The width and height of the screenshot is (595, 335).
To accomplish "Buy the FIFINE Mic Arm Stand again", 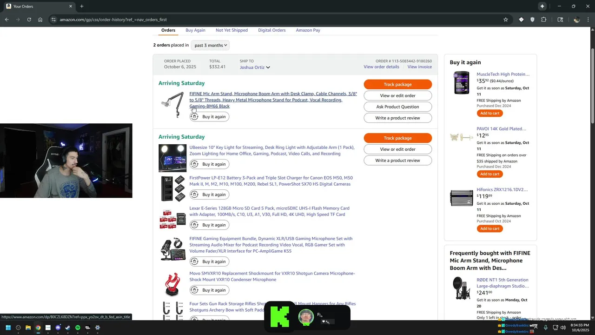I will (209, 117).
